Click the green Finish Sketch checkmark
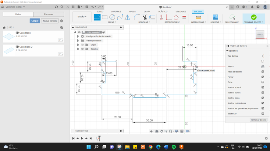Viewport: 270px width, 151px height. [254, 17]
